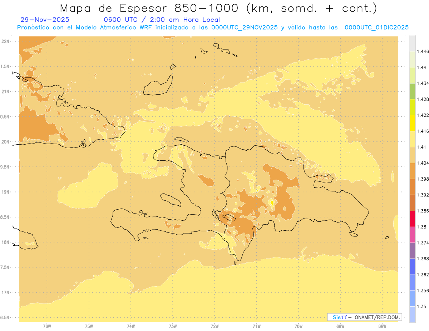Select the date text '29-Nov-2025'

(45, 20)
